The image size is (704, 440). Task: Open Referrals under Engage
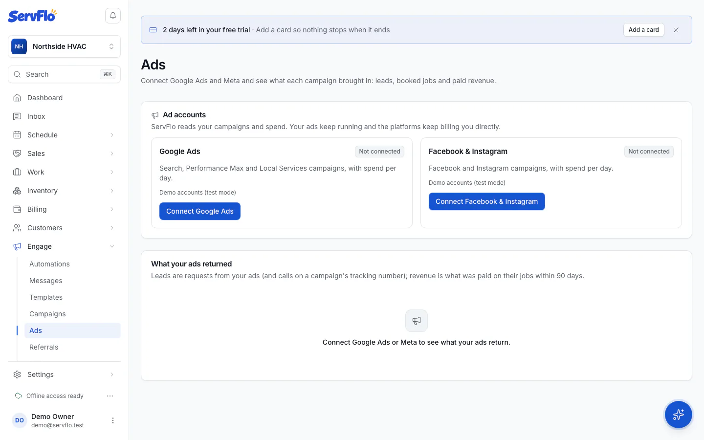coord(72,347)
